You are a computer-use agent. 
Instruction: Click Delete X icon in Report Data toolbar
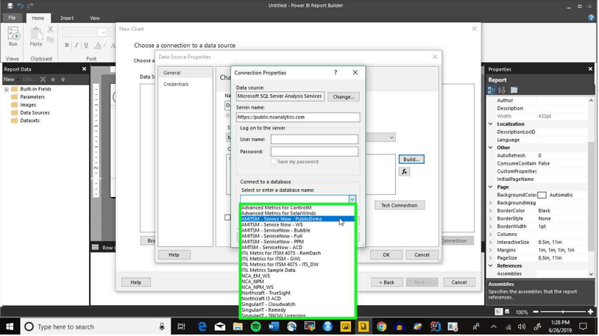43,79
